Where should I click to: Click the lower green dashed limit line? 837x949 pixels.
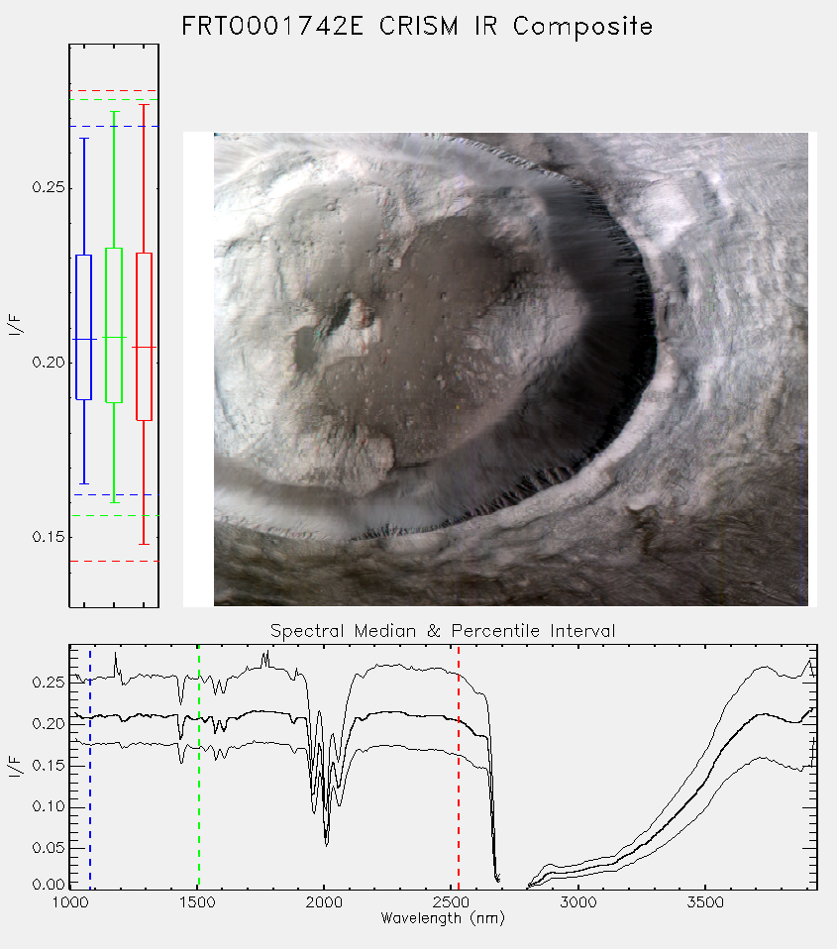coord(114,516)
